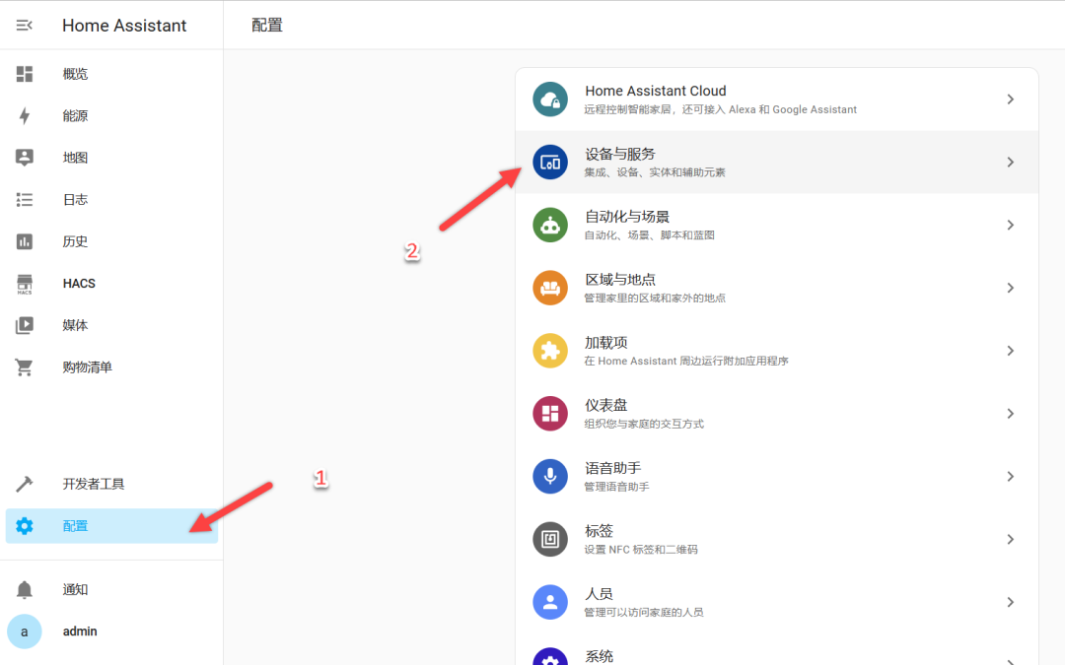Screen dimensions: 1065x665
Task: Click the 通知 notification bell icon
Action: pos(24,588)
